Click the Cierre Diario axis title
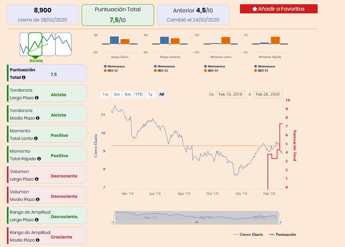 [x=95, y=145]
